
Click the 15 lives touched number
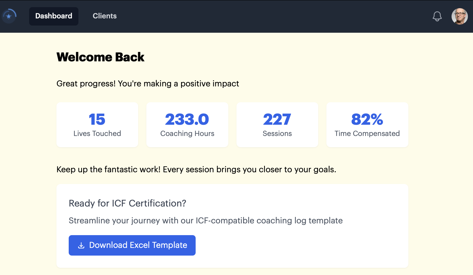[97, 119]
